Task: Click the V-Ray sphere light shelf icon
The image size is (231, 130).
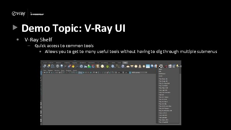Action: 136,66
